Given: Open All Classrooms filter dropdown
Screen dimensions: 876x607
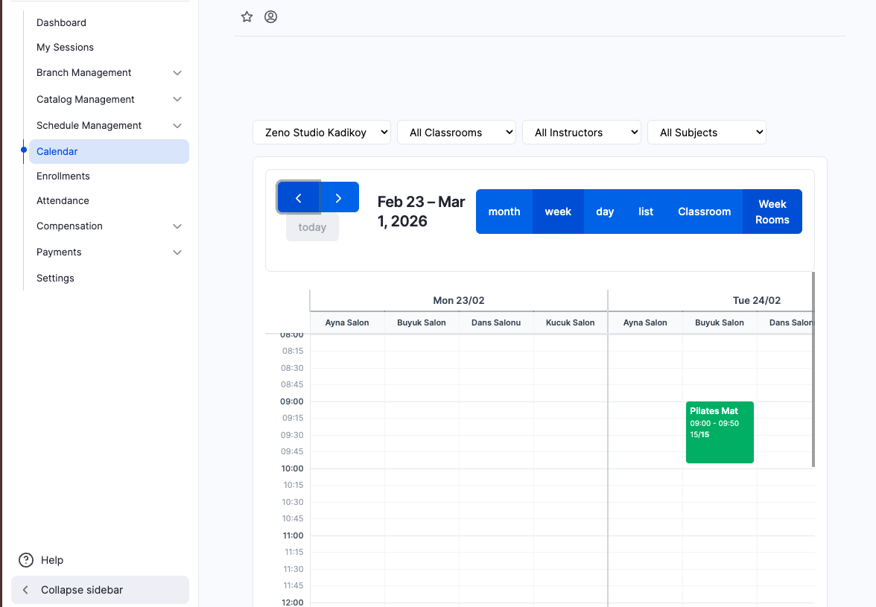Looking at the screenshot, I should click(x=457, y=133).
